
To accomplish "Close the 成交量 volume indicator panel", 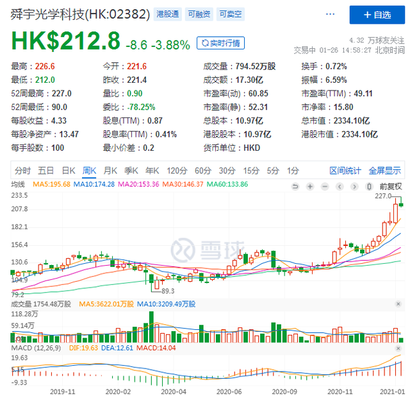I will 398,304.
